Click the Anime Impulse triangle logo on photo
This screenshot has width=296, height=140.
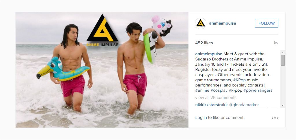pyautogui.click(x=102, y=30)
